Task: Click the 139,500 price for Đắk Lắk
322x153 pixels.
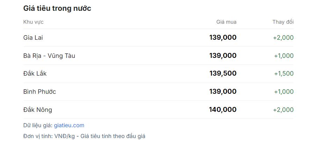Action: coord(223,74)
